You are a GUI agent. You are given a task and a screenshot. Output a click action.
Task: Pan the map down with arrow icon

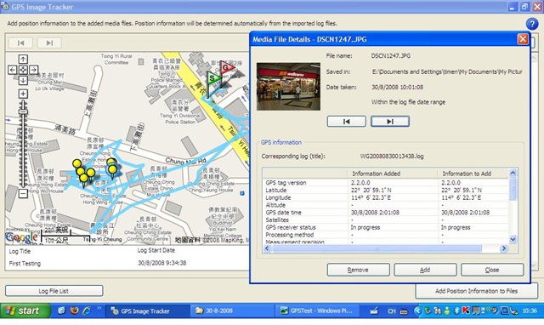pos(23,81)
